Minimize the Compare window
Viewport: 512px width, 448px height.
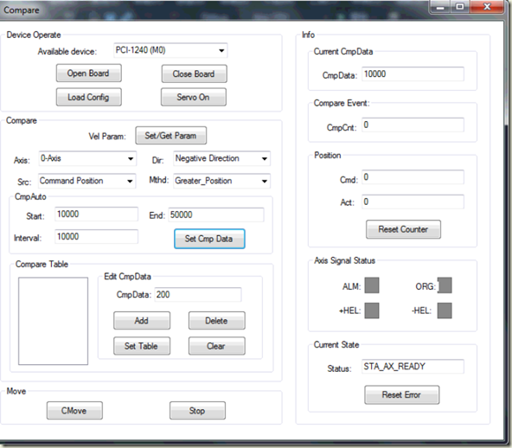[x=440, y=7]
